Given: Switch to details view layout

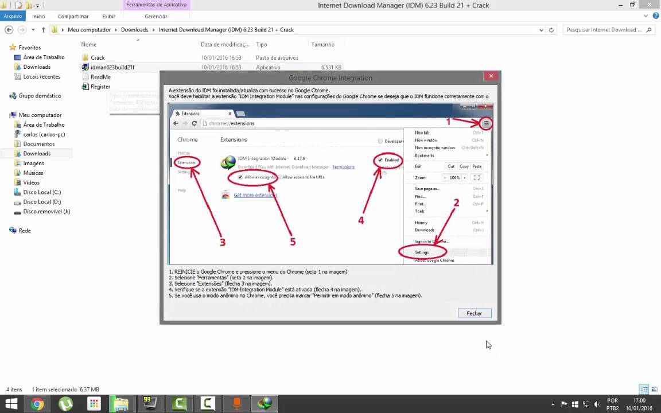Looking at the screenshot, I should pos(644,389).
